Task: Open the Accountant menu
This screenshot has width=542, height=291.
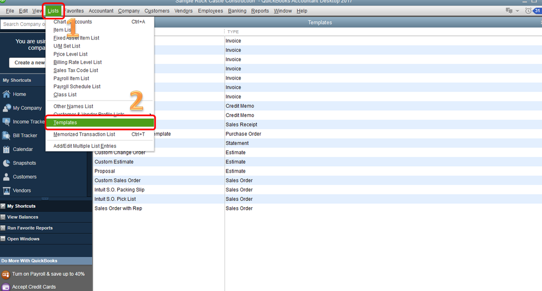Action: [x=101, y=11]
